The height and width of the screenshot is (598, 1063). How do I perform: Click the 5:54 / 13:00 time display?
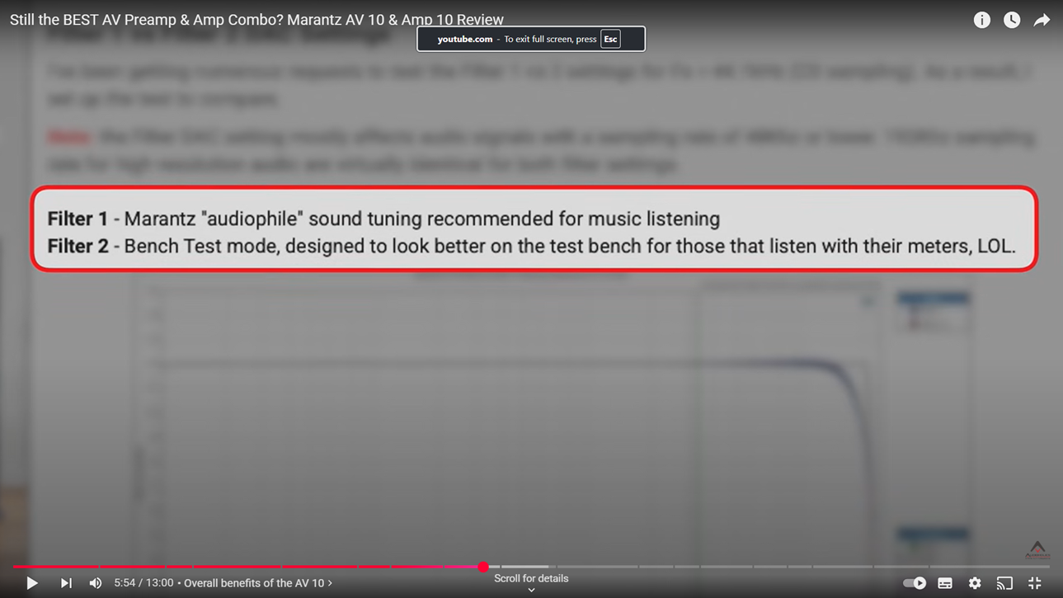coord(143,583)
